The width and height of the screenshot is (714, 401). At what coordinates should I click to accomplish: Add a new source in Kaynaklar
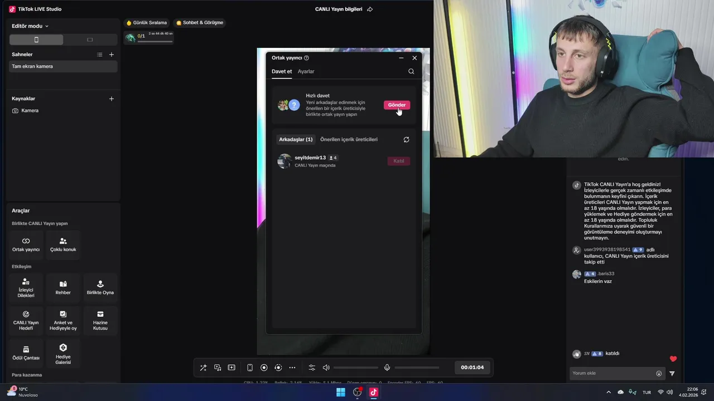coord(112,99)
